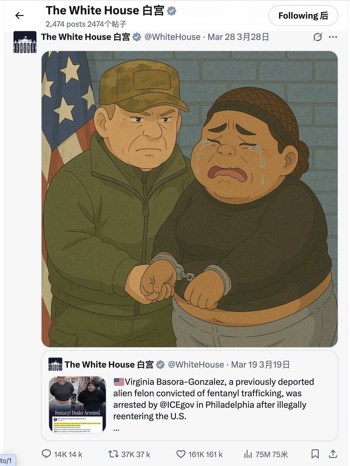
Task: Click the Grok explain icon beside the post
Action: (x=318, y=37)
